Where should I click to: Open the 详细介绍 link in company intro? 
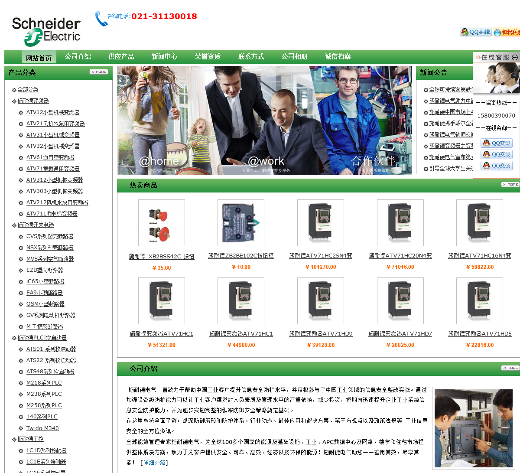154,463
